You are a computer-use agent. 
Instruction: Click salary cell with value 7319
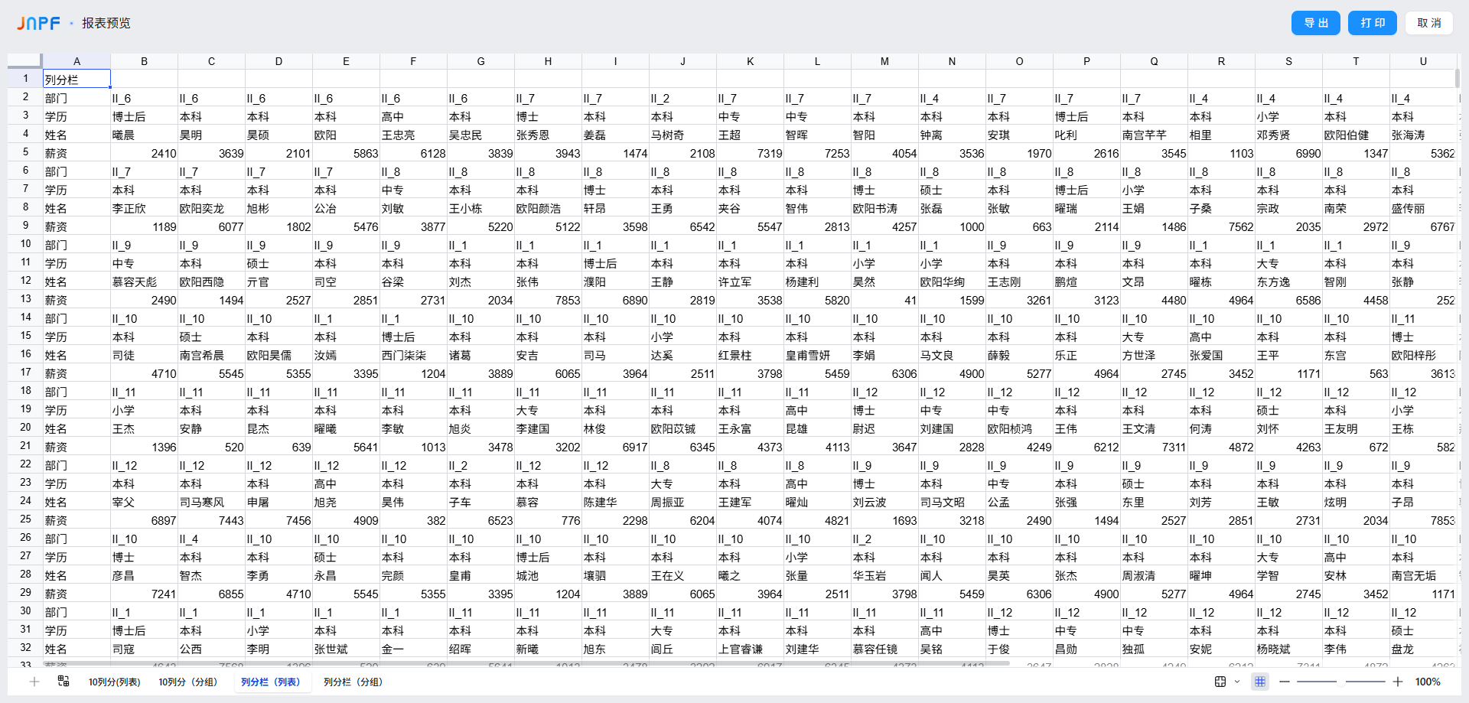click(750, 153)
